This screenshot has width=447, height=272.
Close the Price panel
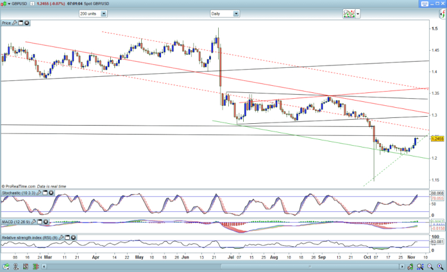(x=27, y=23)
